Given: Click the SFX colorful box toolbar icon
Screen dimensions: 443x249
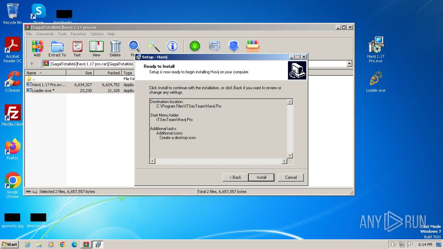Looking at the screenshot, I should click(253, 46).
